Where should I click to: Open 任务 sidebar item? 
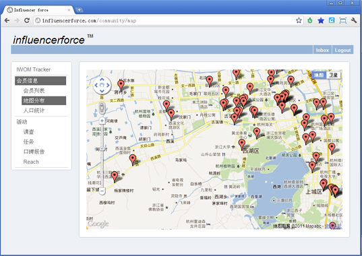28,141
